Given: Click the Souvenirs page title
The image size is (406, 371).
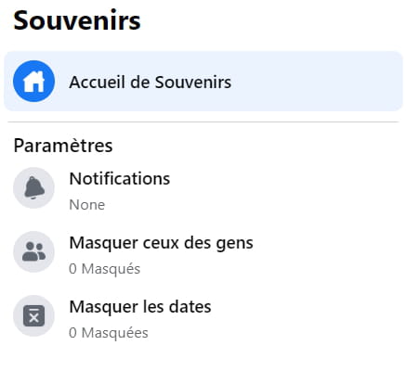Looking at the screenshot, I should pyautogui.click(x=77, y=20).
